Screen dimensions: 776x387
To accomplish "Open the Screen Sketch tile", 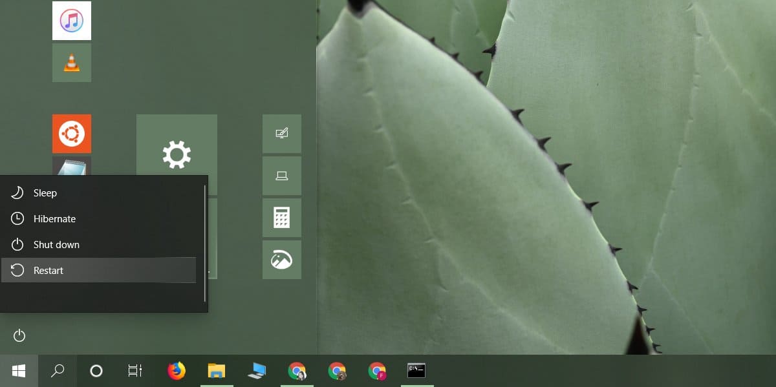I will tap(281, 134).
